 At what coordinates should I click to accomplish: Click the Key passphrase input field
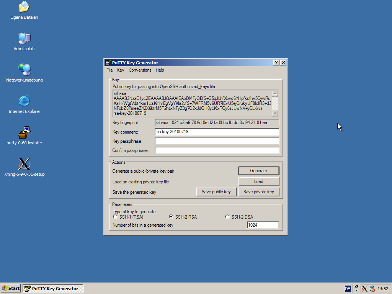[217, 141]
